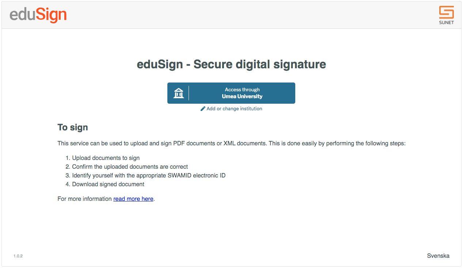Select the SWAMID electronic ID identification step

[x=149, y=176]
